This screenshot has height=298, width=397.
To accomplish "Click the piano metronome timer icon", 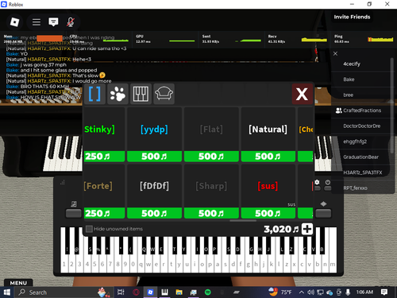I will pos(328,182).
